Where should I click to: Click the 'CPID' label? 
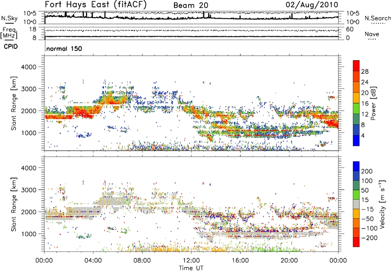[11, 46]
